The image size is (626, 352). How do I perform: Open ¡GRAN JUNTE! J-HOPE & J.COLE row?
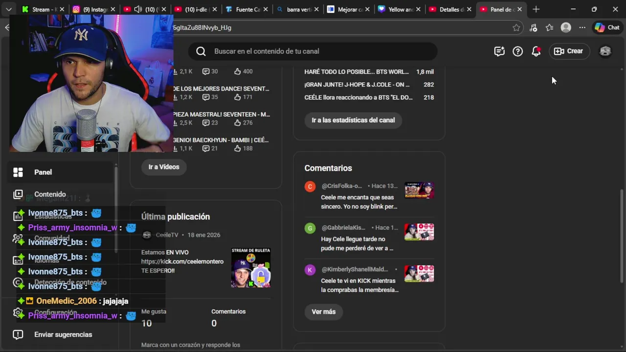pos(369,85)
